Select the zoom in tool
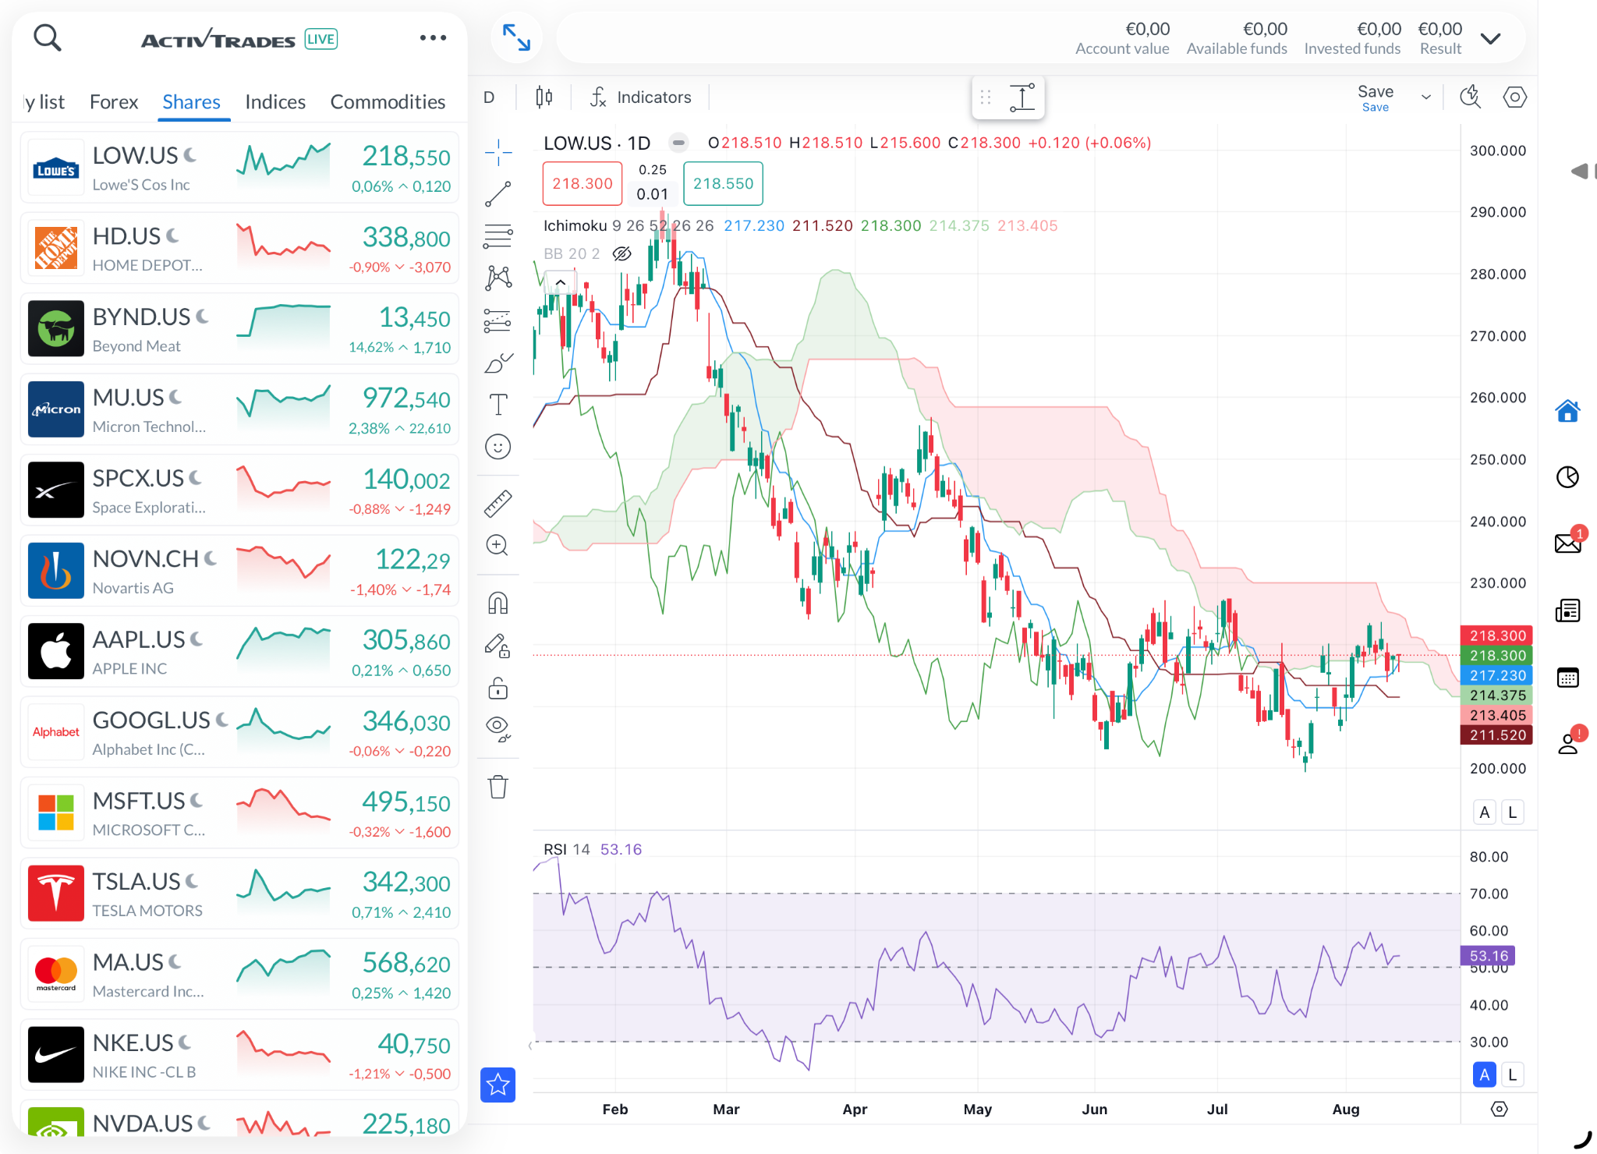 tap(498, 546)
